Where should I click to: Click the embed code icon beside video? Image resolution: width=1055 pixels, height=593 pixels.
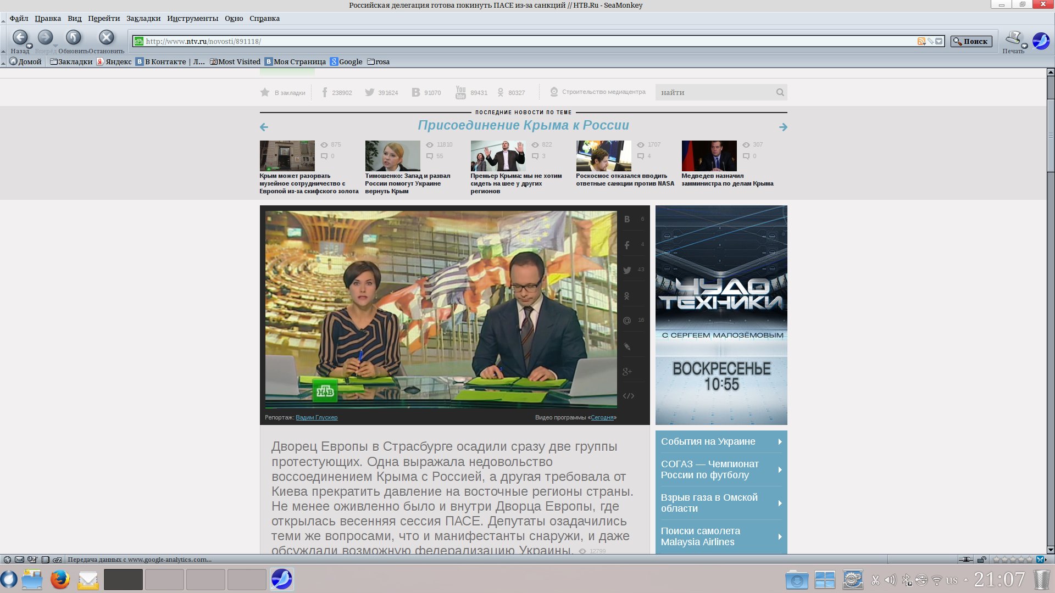point(629,396)
